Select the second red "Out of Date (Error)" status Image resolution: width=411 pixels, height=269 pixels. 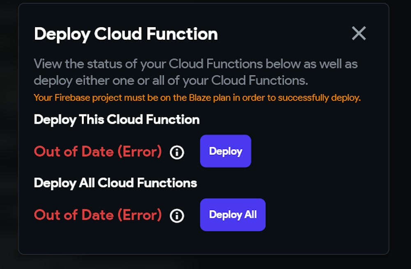tap(98, 215)
